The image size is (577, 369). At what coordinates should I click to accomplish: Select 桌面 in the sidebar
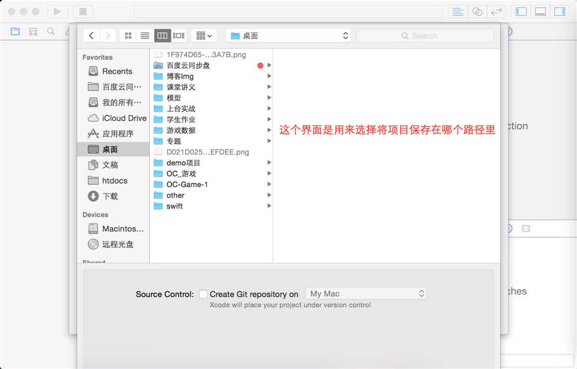tap(113, 149)
